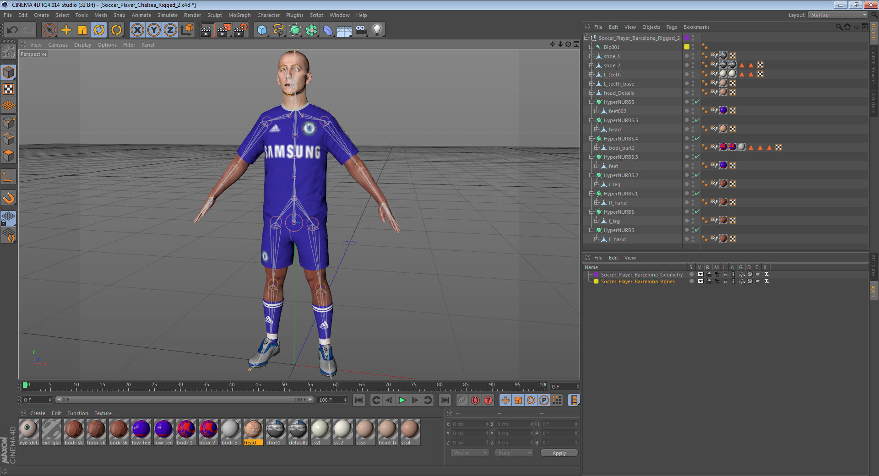Select the Rotate tool
Viewport: 879px width, 476px height.
[99, 30]
